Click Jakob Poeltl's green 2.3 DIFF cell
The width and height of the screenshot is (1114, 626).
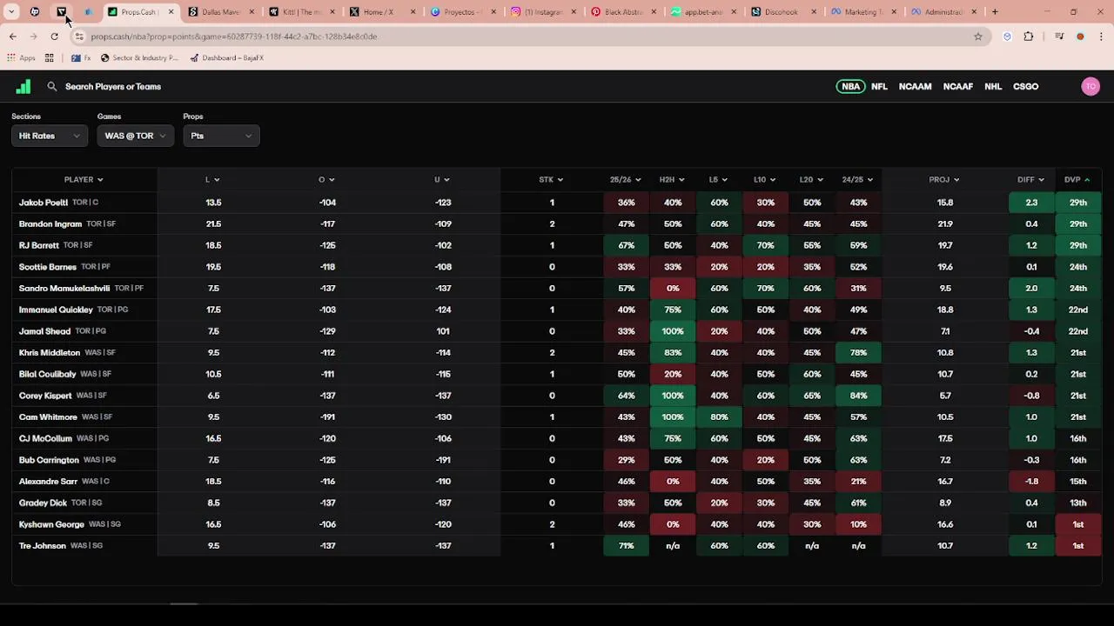(1031, 203)
